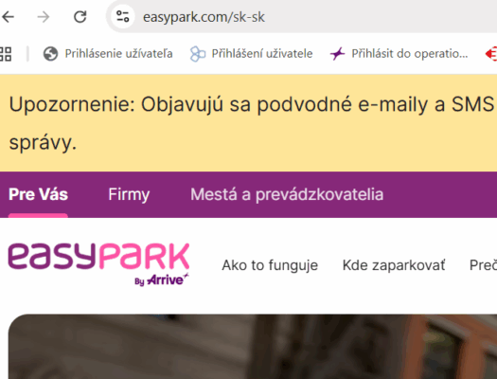Screen dimensions: 497x379
Task: Click the browser back arrow
Action: [x=8, y=17]
